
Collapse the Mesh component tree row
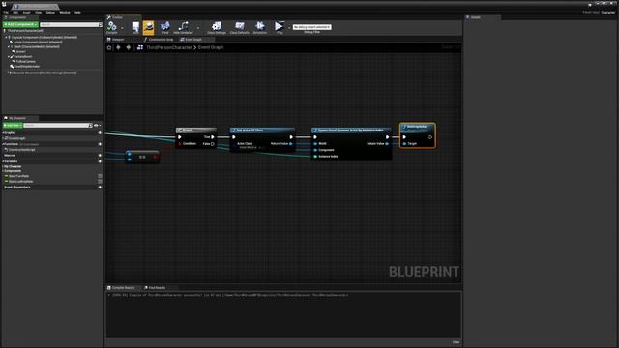(x=9, y=47)
